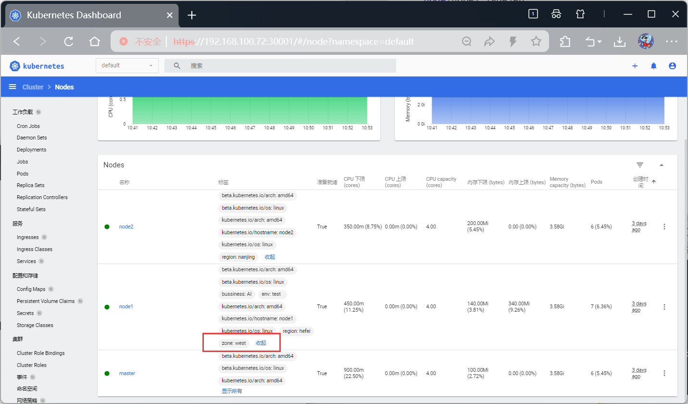Open Cluster Role Bindings in sidebar
The height and width of the screenshot is (404, 688).
40,353
